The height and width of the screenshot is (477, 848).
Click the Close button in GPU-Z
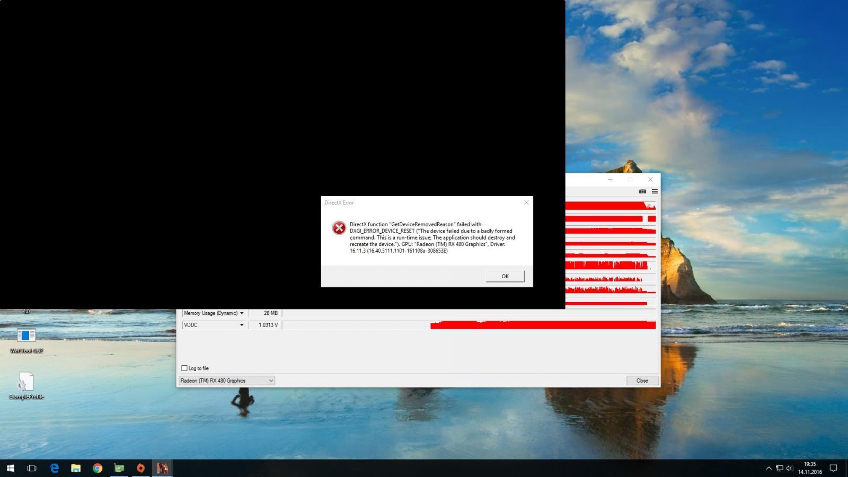(x=642, y=381)
